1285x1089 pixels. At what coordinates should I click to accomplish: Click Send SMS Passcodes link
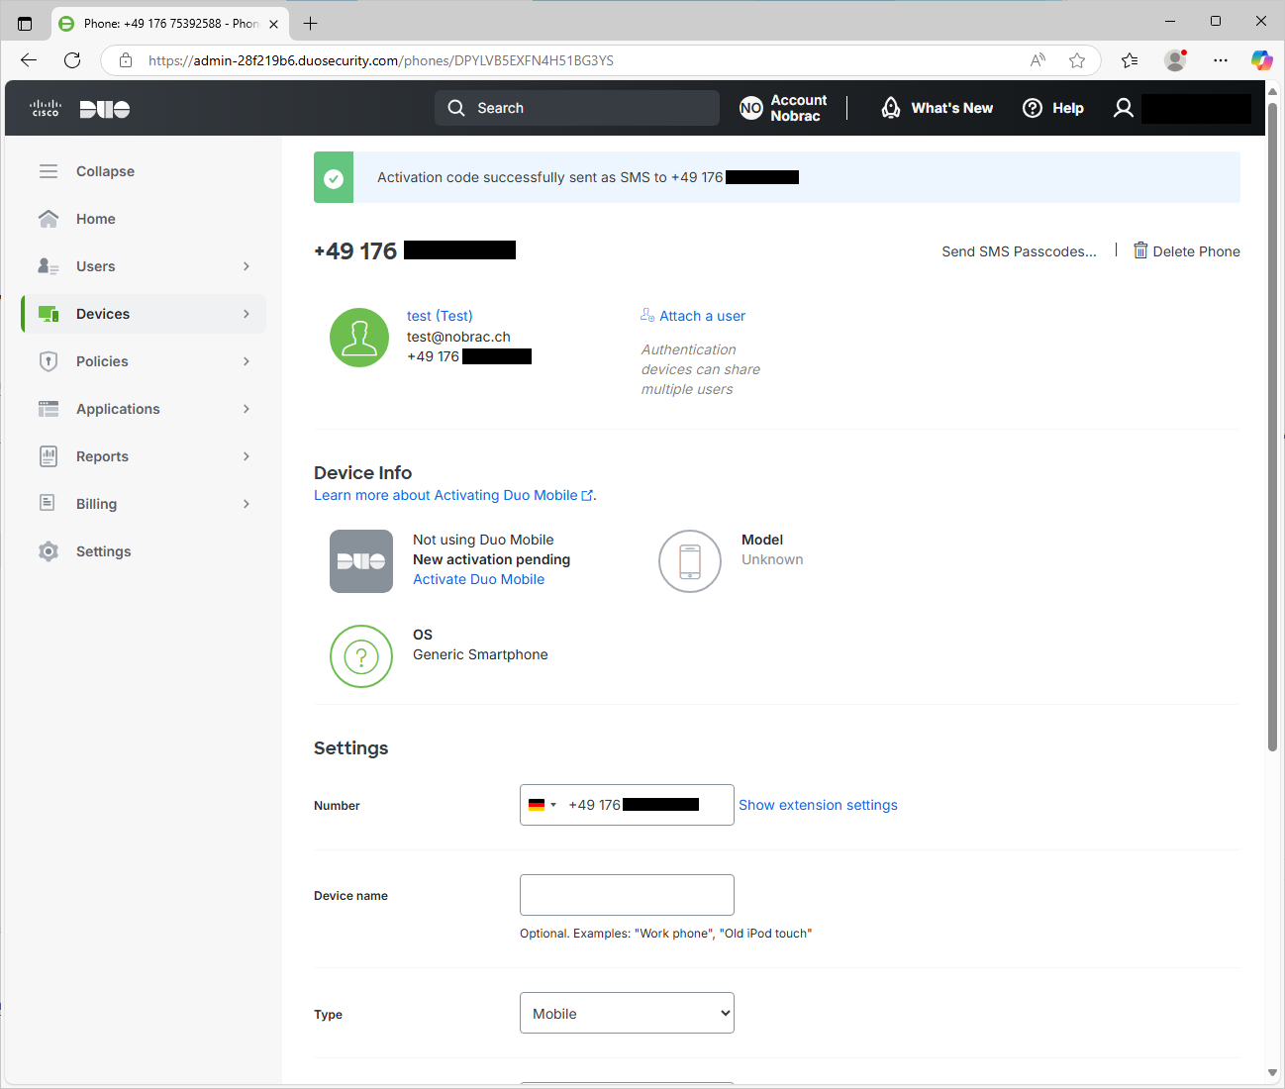click(x=1019, y=251)
